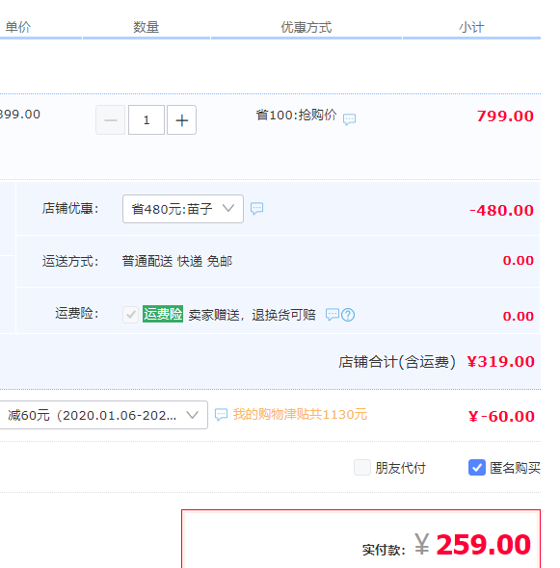Click the chat bubble icon next to 店铺优惠 dropdown
The width and height of the screenshot is (560, 568).
[x=256, y=208]
